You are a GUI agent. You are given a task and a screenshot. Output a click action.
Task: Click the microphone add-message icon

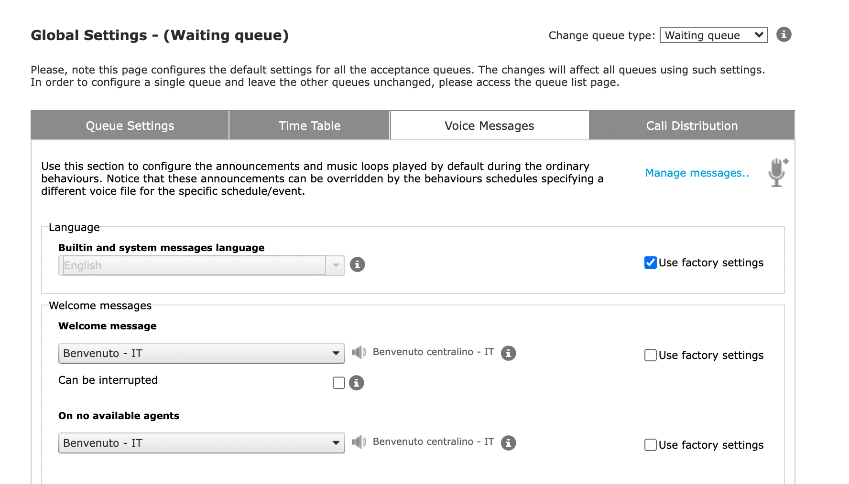tap(778, 172)
